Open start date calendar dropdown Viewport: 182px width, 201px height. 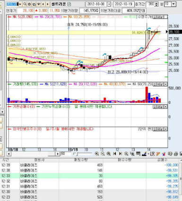(x=109, y=4)
